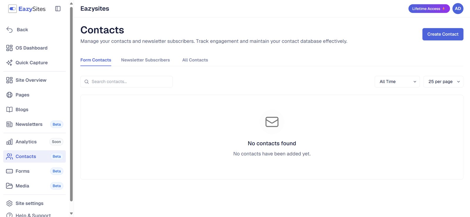The height and width of the screenshot is (217, 470).
Task: Click the Lifetime Access badge
Action: point(429,9)
